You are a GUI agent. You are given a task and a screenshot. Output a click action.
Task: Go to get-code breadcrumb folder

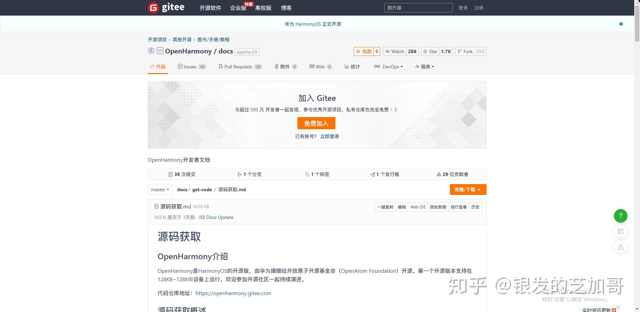[202, 190]
